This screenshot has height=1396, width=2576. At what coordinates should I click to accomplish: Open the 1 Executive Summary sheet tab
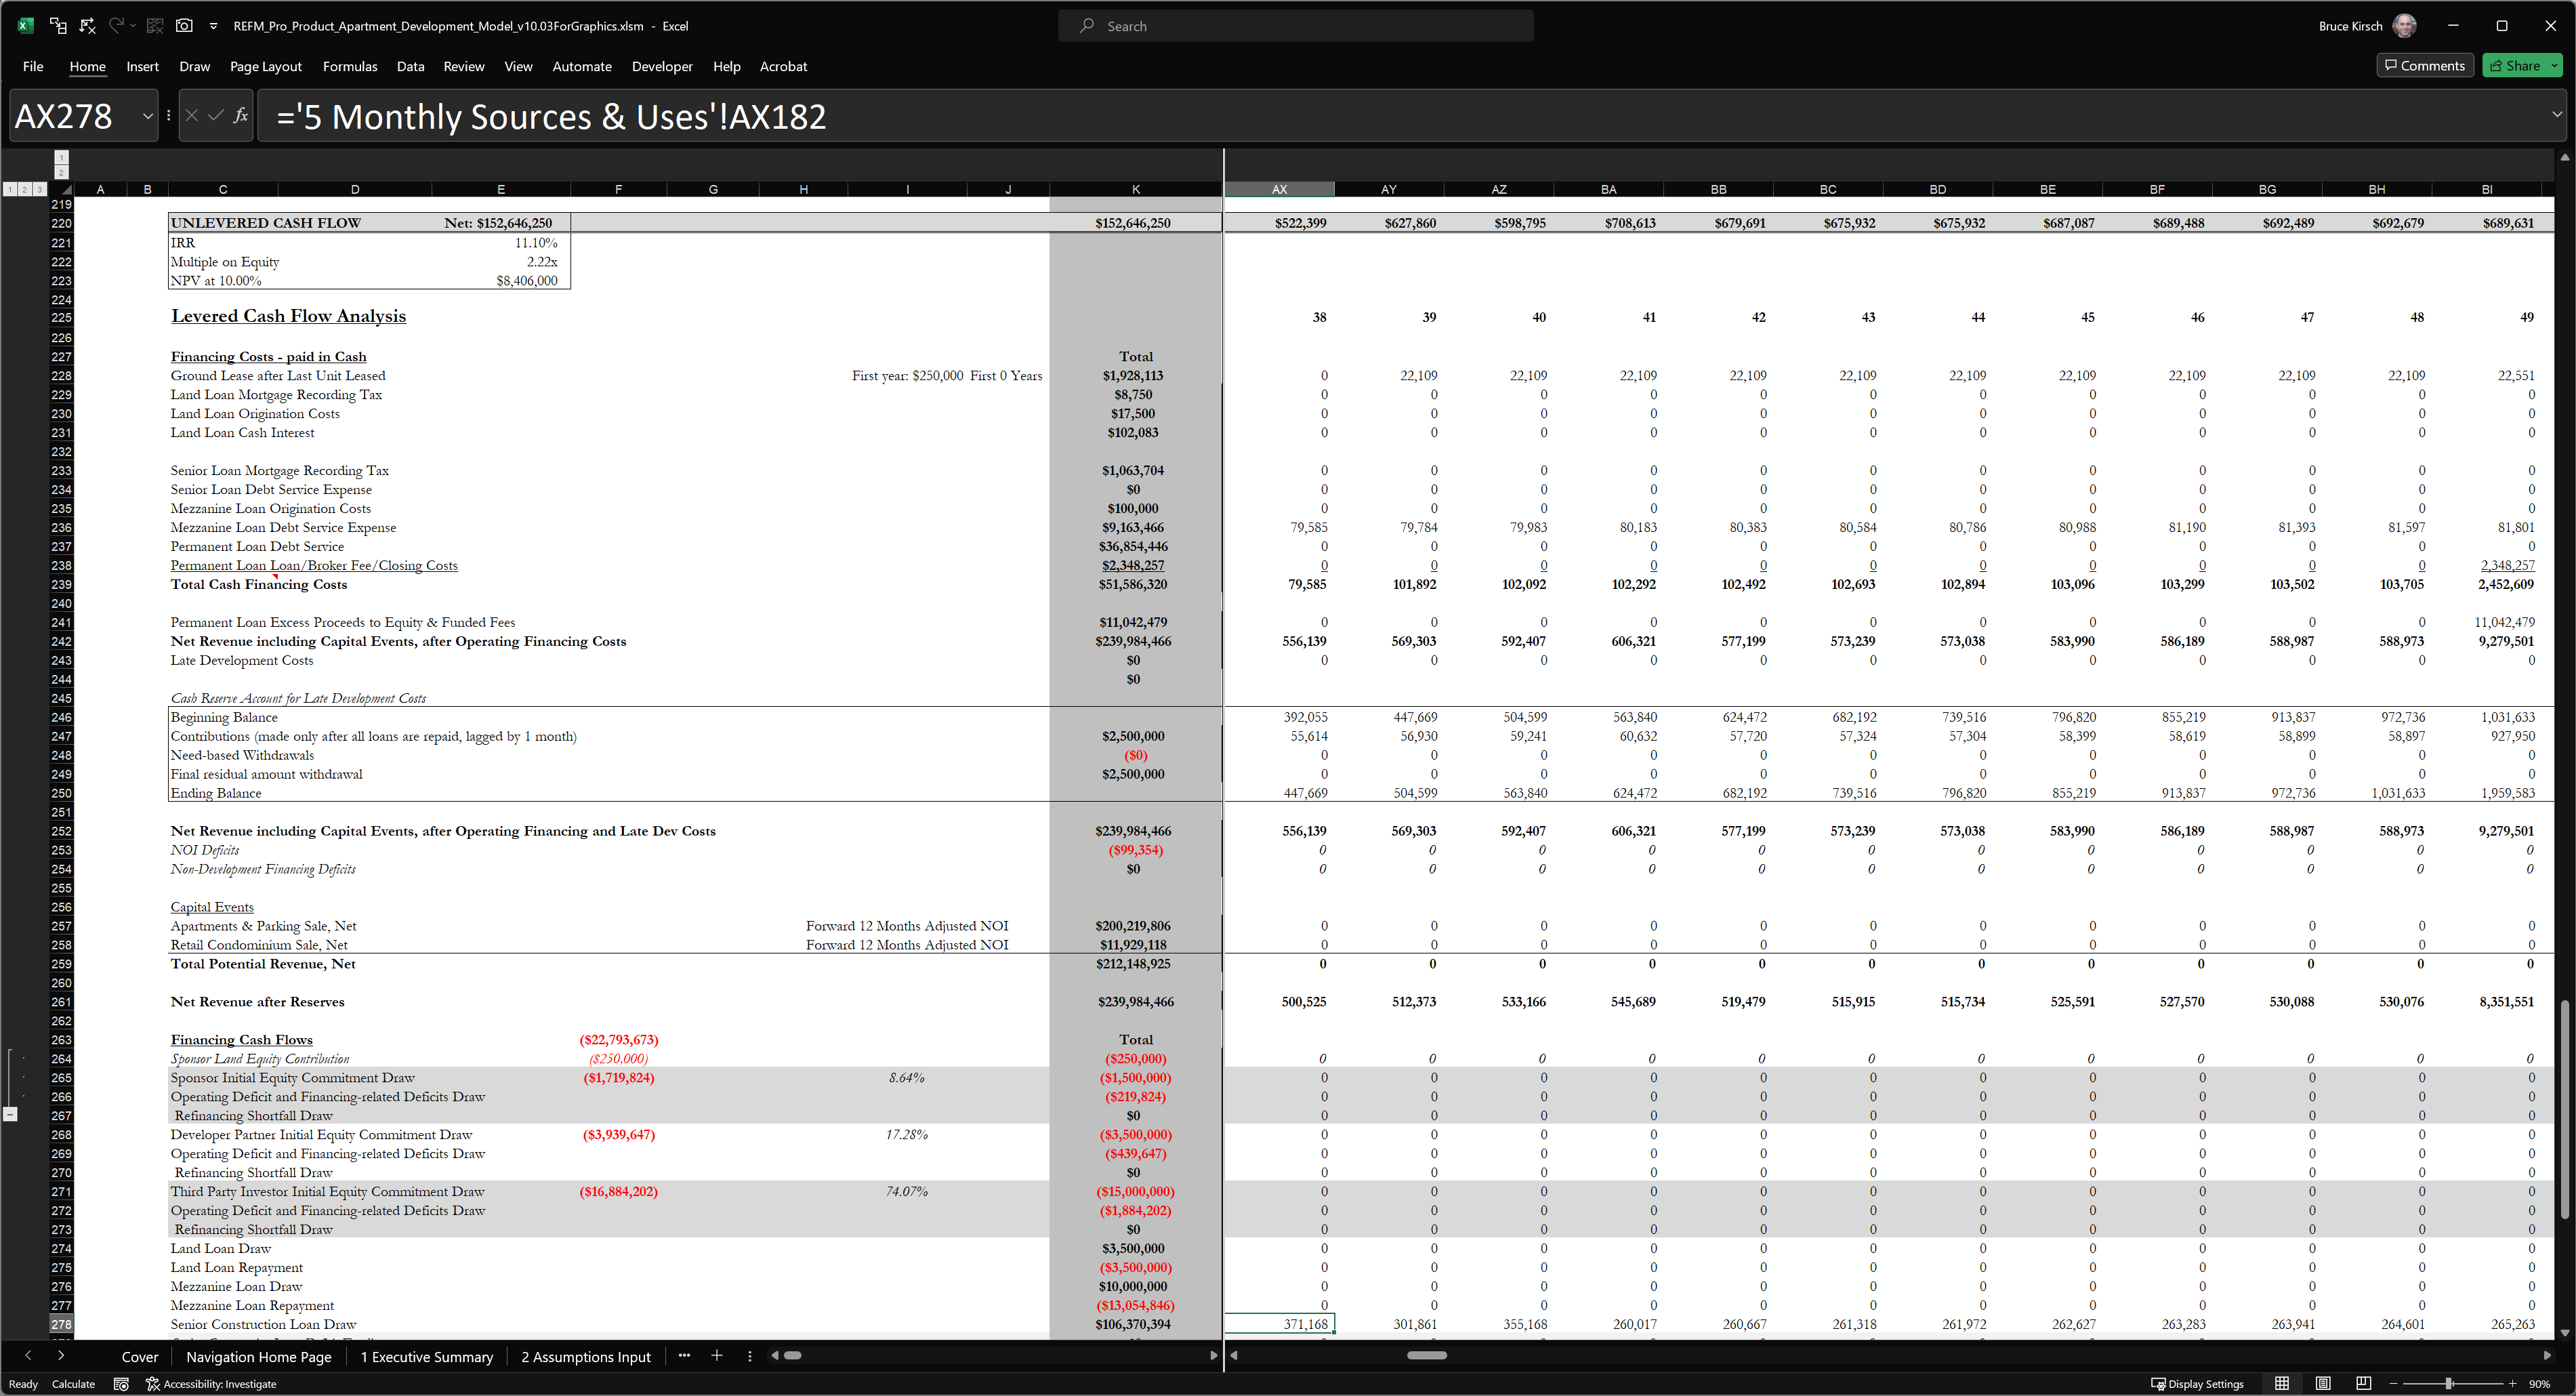(427, 1357)
